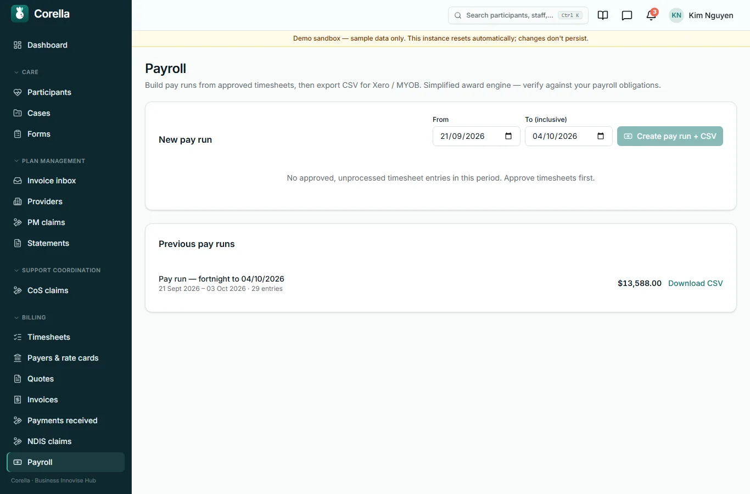Open the To (inclusive) calendar picker
The image size is (750, 494).
pyautogui.click(x=601, y=136)
